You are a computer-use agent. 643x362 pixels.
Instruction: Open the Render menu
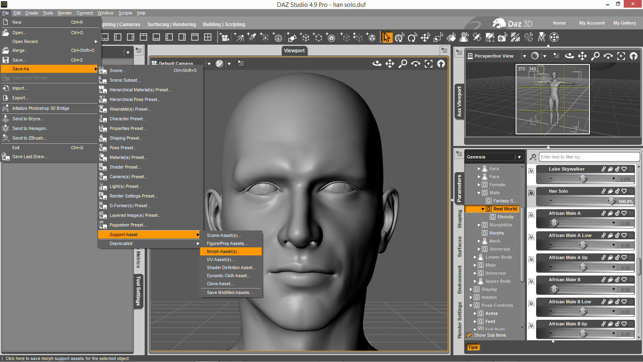65,13
